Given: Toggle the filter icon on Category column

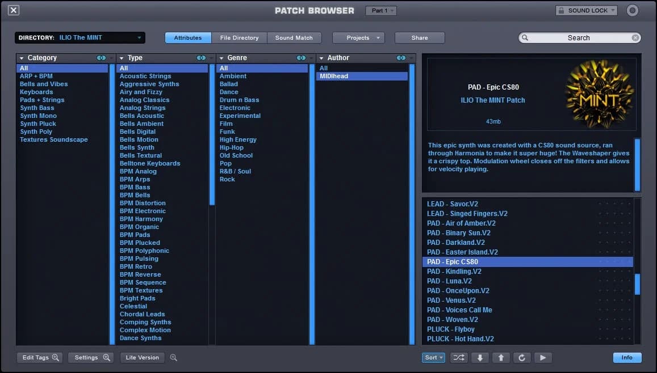Looking at the screenshot, I should pos(101,57).
